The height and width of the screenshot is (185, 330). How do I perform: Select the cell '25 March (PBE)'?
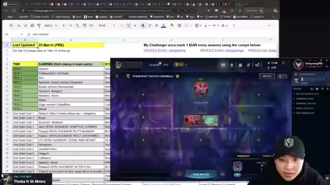tap(71, 45)
